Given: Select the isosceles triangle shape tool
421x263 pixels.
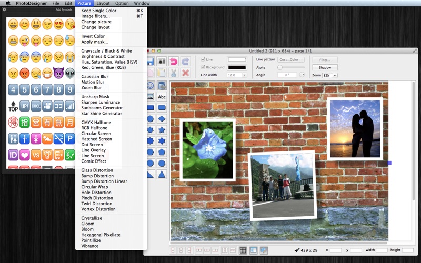Looking at the screenshot, I should (x=162, y=175).
